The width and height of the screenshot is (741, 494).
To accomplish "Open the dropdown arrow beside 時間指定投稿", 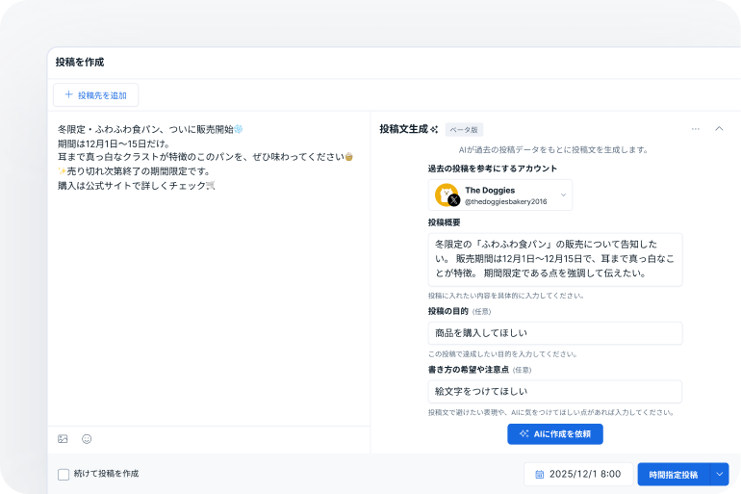I will point(720,475).
